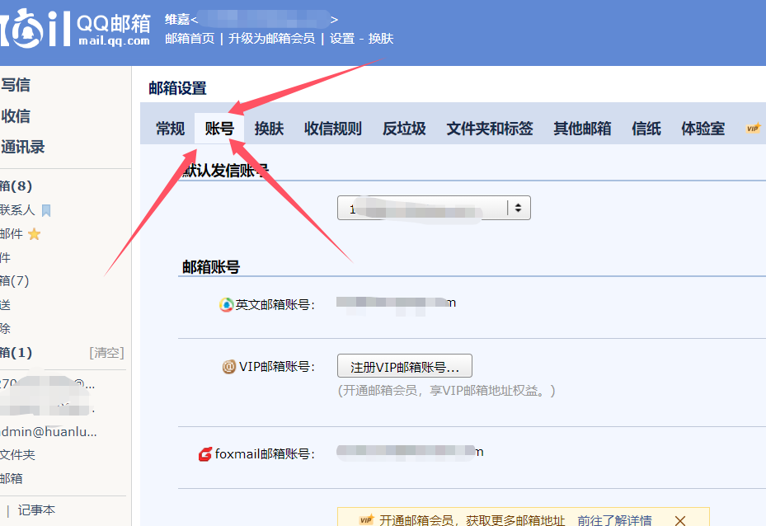Switch to the 换肤 tab
The height and width of the screenshot is (526, 766).
point(268,128)
